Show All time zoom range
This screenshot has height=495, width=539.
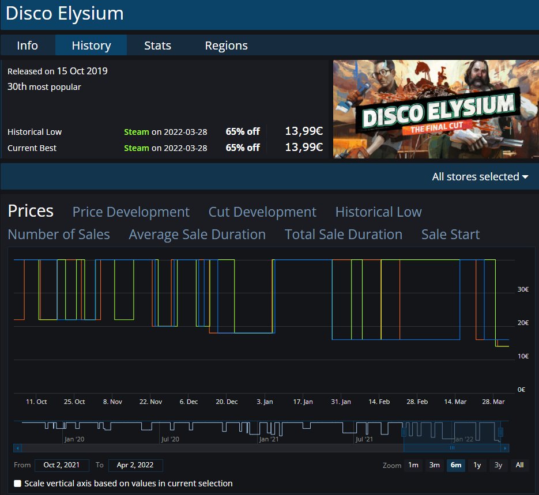(x=519, y=465)
